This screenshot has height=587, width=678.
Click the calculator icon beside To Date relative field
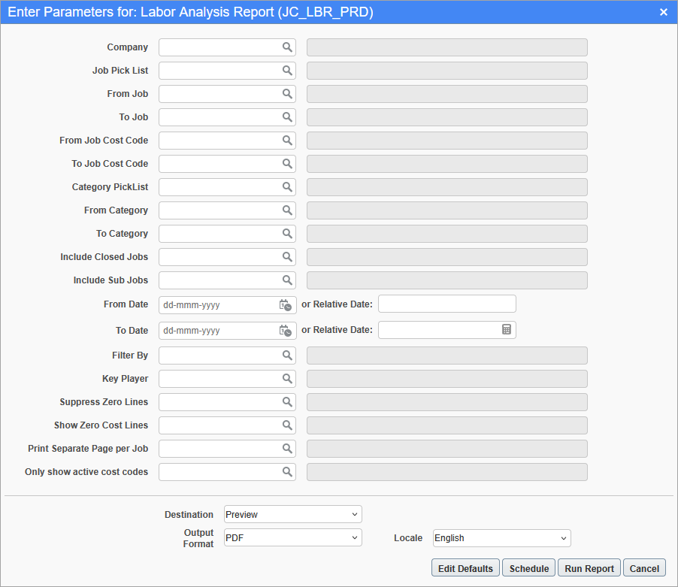[507, 330]
